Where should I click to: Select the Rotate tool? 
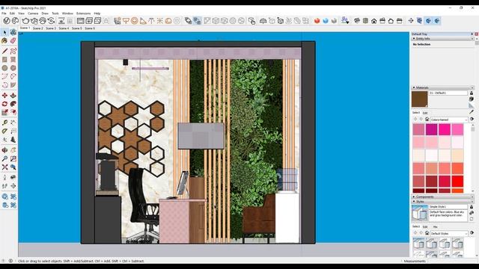(x=4, y=104)
